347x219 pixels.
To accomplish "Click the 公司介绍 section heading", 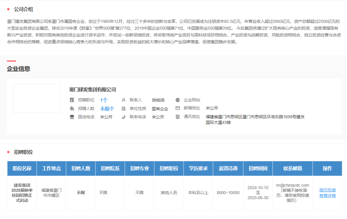I will [23, 9].
